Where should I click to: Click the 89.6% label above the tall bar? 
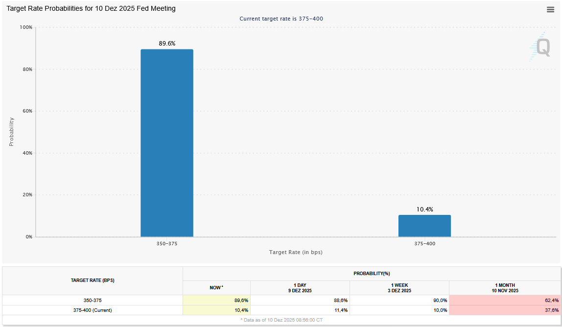click(x=166, y=44)
